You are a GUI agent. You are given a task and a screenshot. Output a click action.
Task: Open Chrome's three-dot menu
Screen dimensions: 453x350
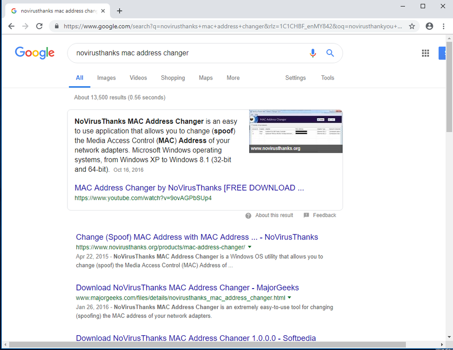point(443,26)
